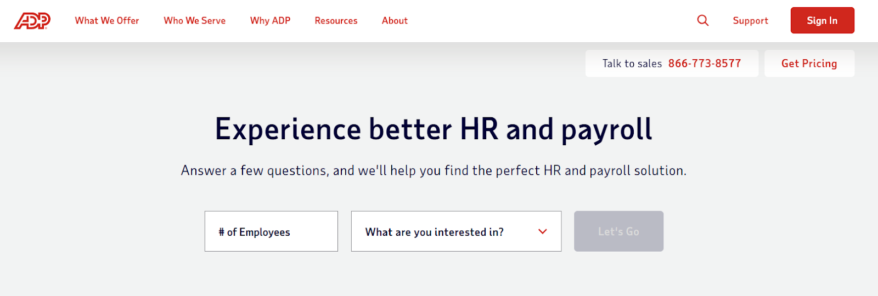Click the Answer a few questions subtitle text
Screen dimensions: 878x296
click(434, 170)
